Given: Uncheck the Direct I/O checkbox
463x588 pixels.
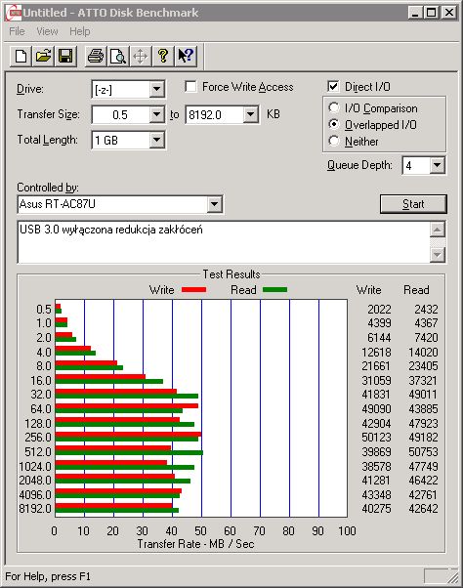Looking at the screenshot, I should tap(333, 87).
